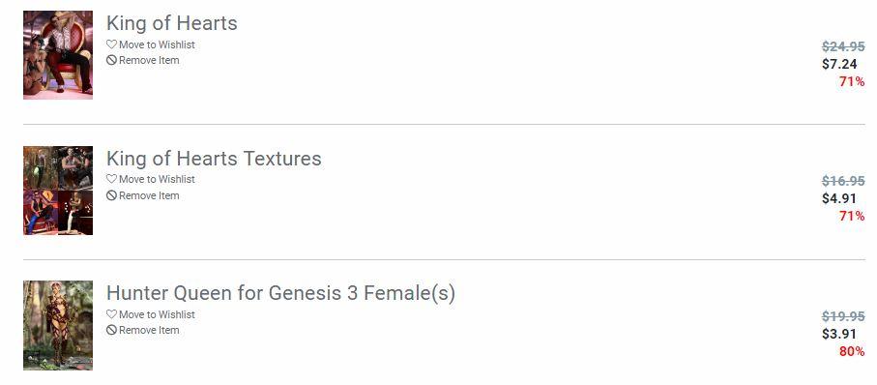Select Remove Item text for Hunter Queen
The height and width of the screenshot is (385, 877).
point(149,330)
